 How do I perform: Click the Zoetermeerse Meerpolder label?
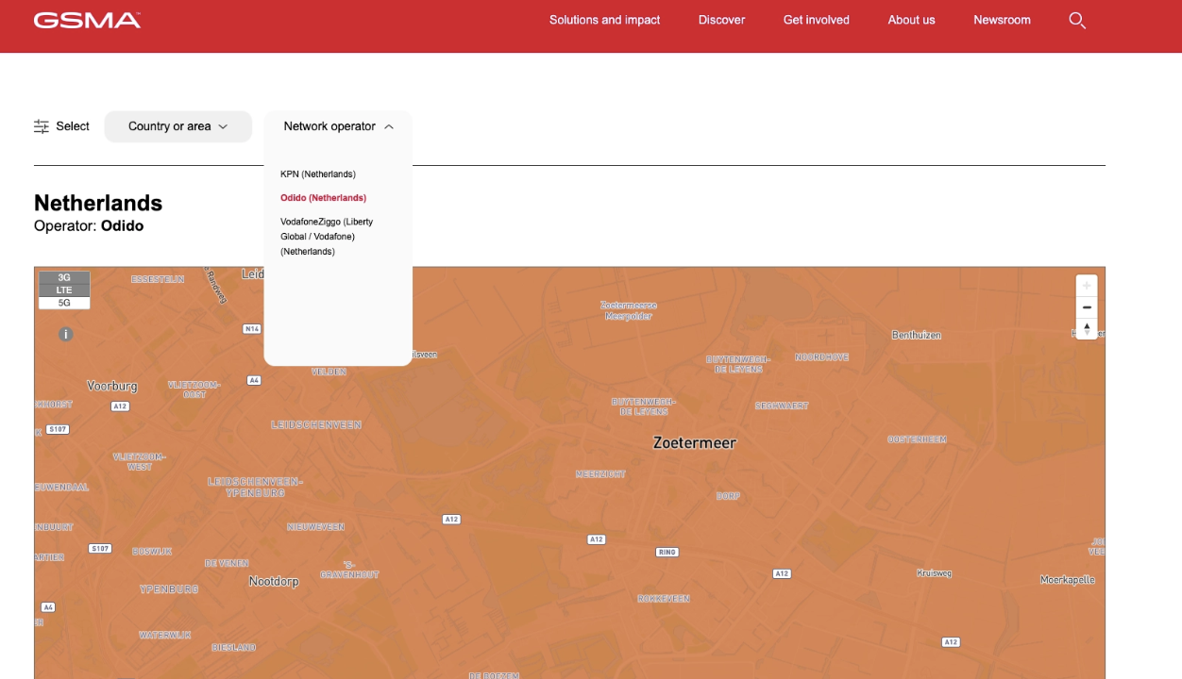point(629,310)
